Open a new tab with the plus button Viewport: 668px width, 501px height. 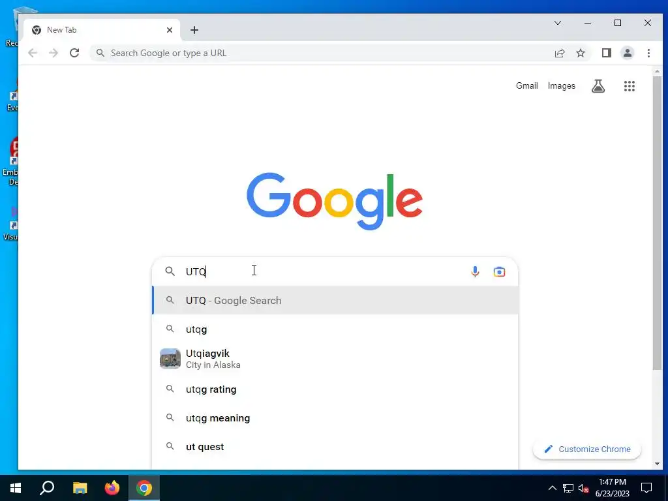[x=194, y=30]
